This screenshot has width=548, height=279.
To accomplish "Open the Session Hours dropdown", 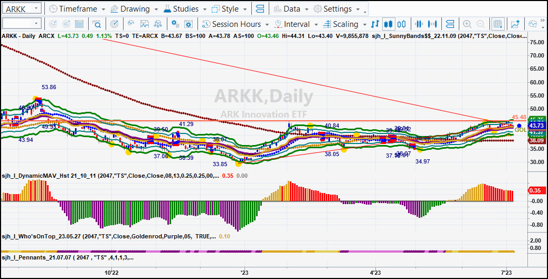I will tap(235, 24).
